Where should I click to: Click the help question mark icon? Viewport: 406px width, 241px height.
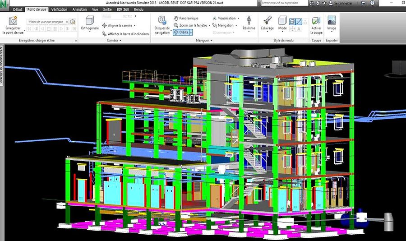pos(372,3)
